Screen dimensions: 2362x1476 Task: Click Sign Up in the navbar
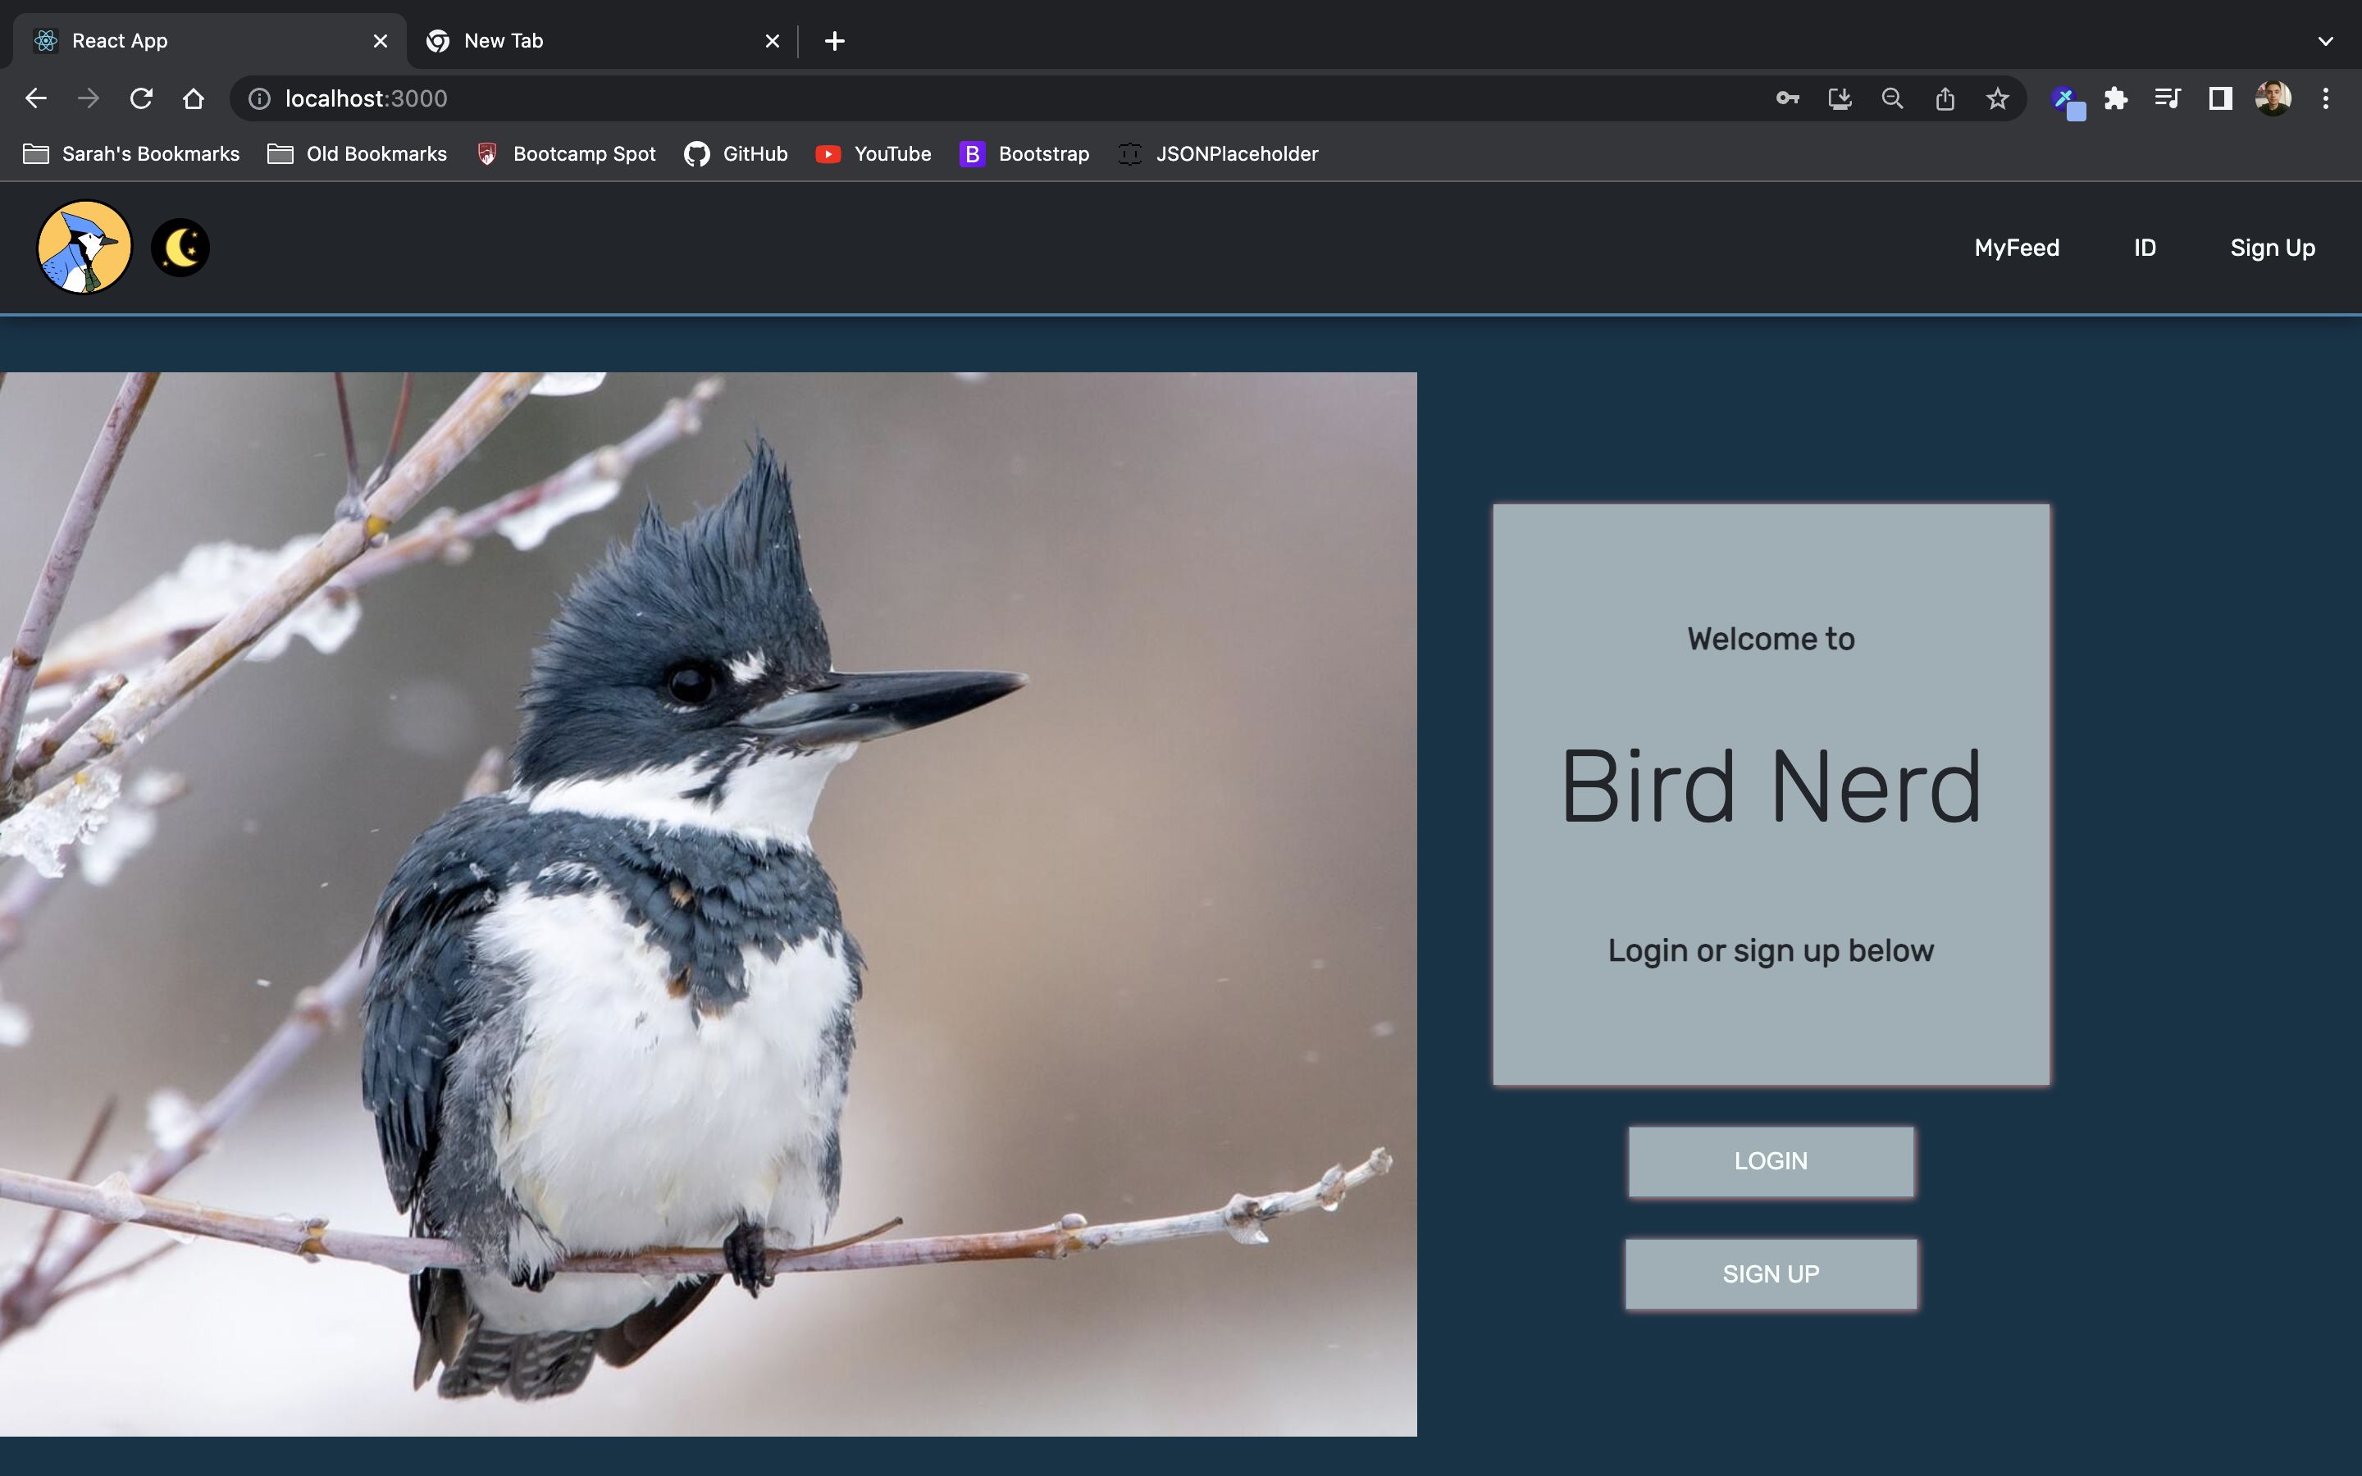pos(2273,248)
